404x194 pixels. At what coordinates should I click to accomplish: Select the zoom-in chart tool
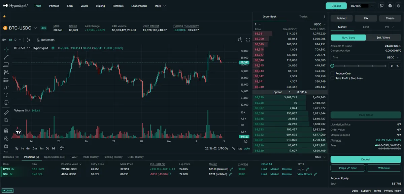point(6,120)
